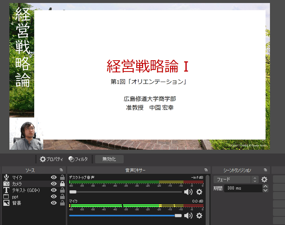This screenshot has width=285, height=225.
Task: Click the ソース panel title
Action: click(30, 170)
